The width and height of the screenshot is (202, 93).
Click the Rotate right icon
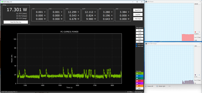157,86
